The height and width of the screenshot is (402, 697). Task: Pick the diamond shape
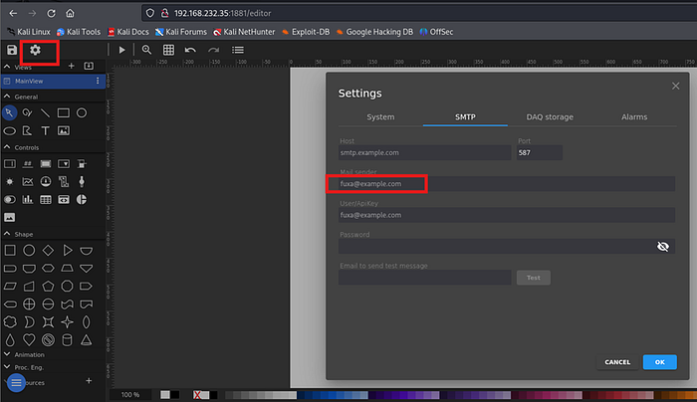[48, 251]
